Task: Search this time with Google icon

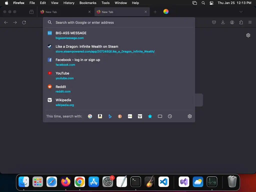Action: pyautogui.click(x=90, y=116)
